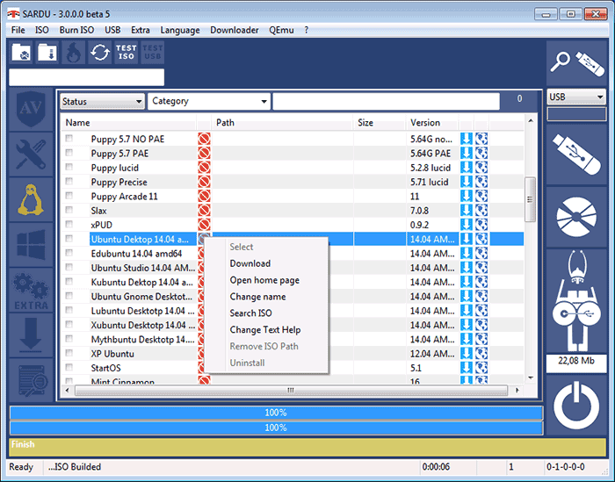Open the EXTRA gears category
This screenshot has width=615, height=482.
pyautogui.click(x=31, y=290)
